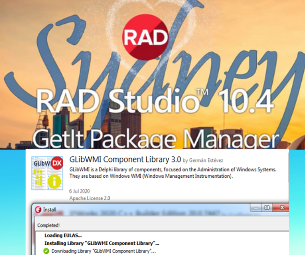Click the 'Loading EULAS...' log line
Screen dimensions: 305x255
(x=63, y=235)
